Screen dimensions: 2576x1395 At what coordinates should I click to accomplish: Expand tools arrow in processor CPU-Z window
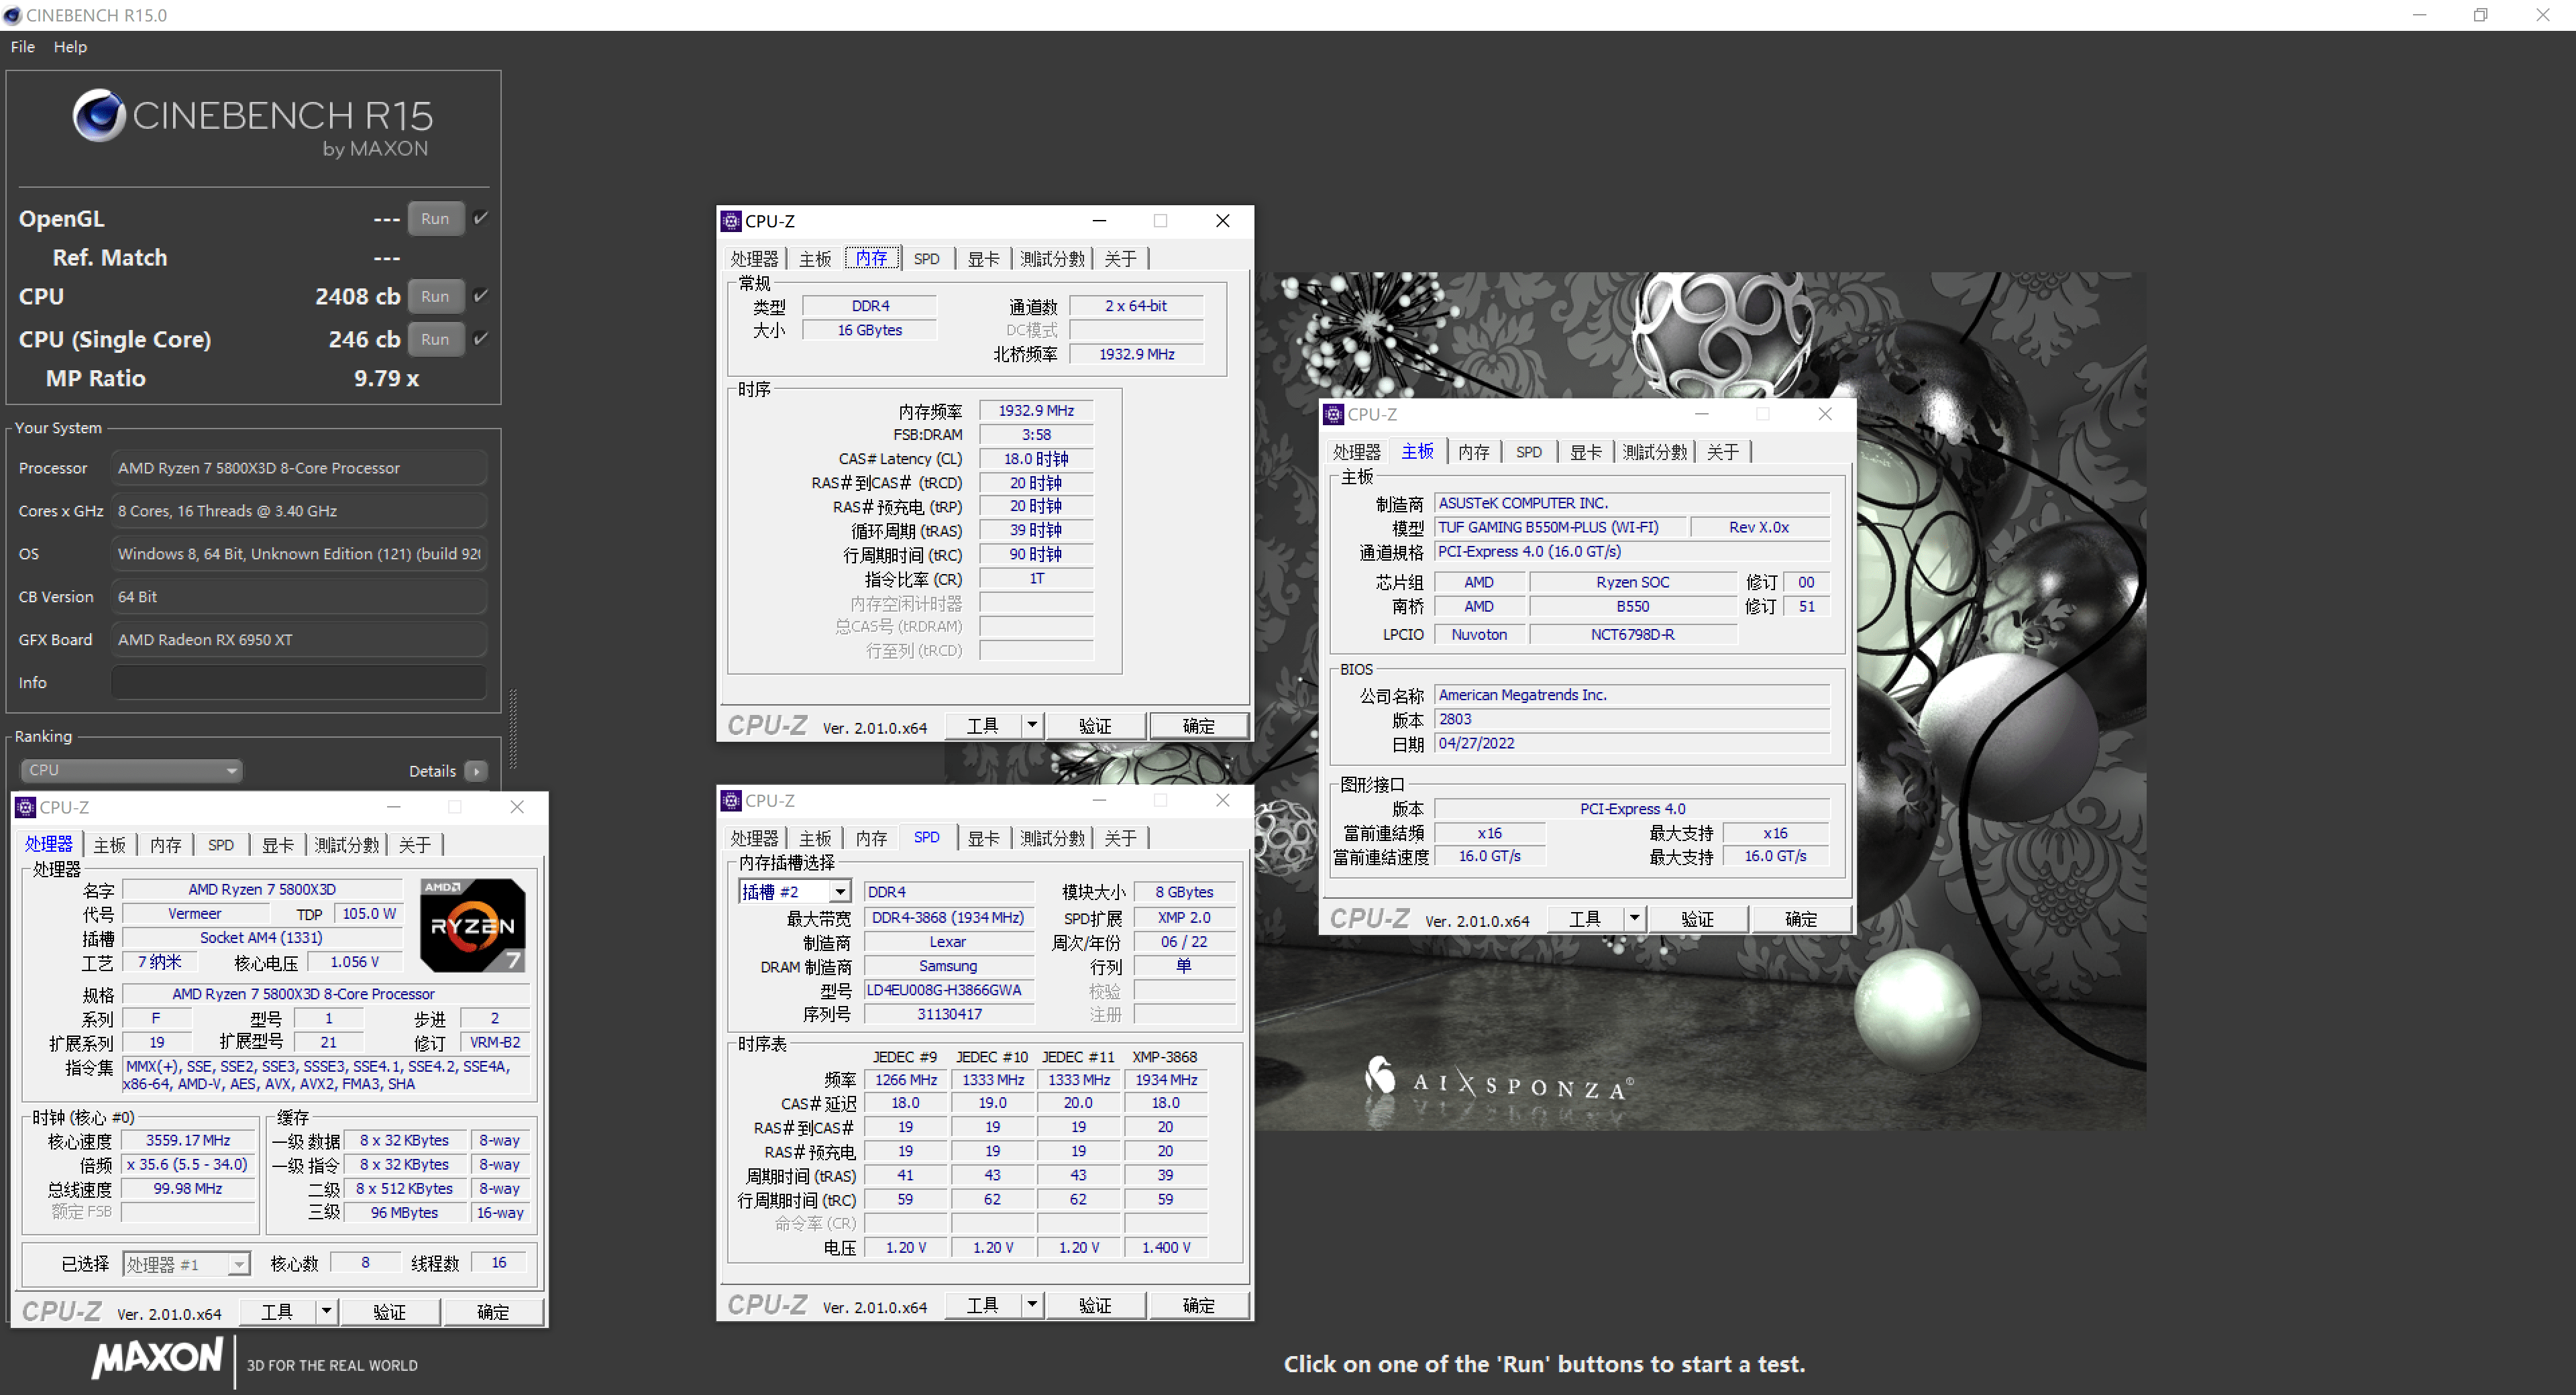[x=326, y=1311]
